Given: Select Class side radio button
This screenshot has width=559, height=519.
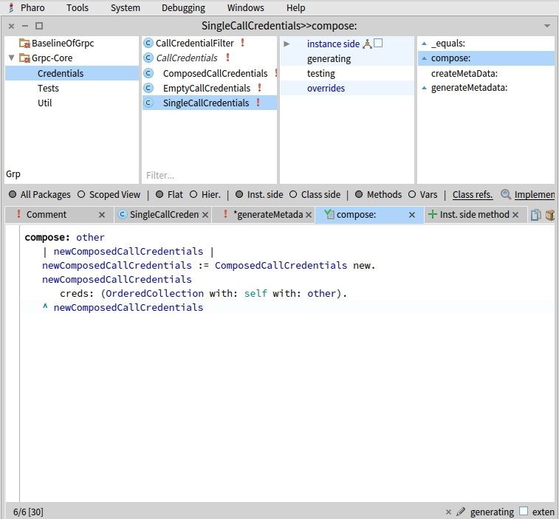Looking at the screenshot, I should [293, 194].
